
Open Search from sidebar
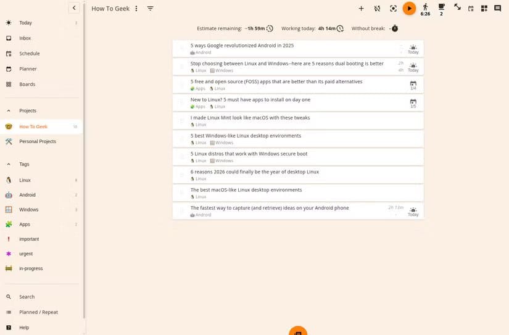pos(41,297)
